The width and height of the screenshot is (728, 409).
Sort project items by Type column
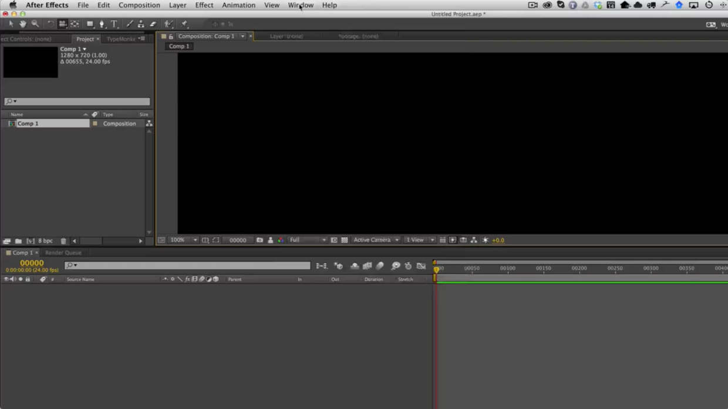108,114
